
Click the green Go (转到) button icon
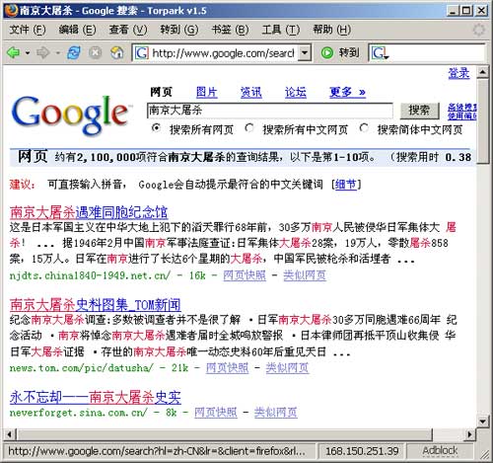pos(327,52)
